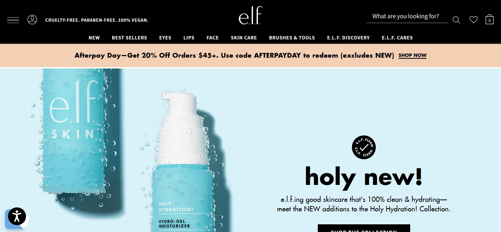Open the hamburger navigation menu
The height and width of the screenshot is (232, 501).
pos(13,20)
